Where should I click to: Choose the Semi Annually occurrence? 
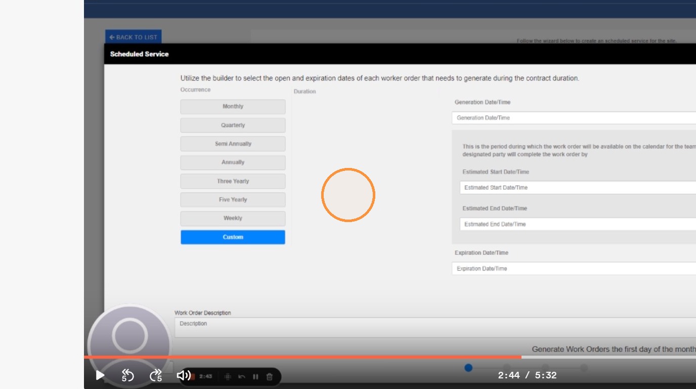coord(233,144)
